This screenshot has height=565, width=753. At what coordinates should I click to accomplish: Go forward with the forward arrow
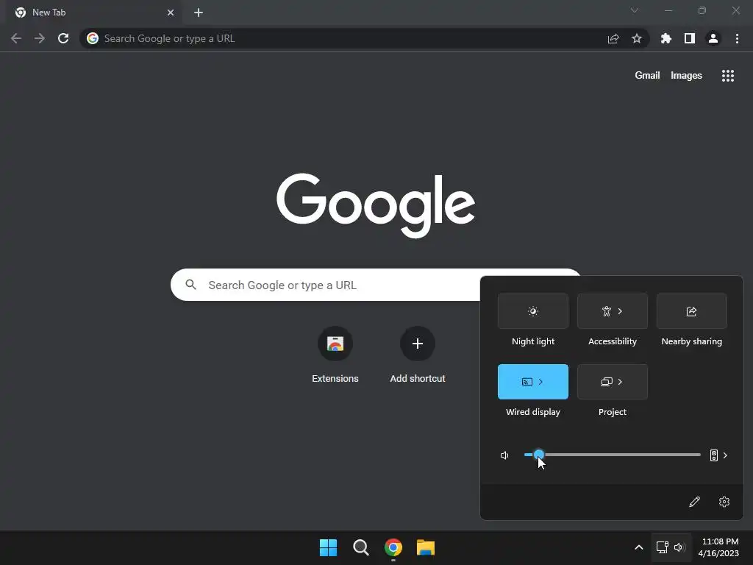[40, 38]
